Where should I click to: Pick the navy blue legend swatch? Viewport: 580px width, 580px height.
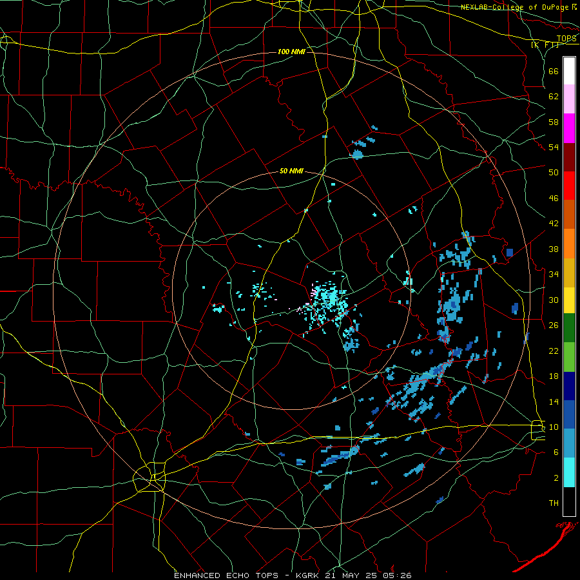pyautogui.click(x=569, y=386)
